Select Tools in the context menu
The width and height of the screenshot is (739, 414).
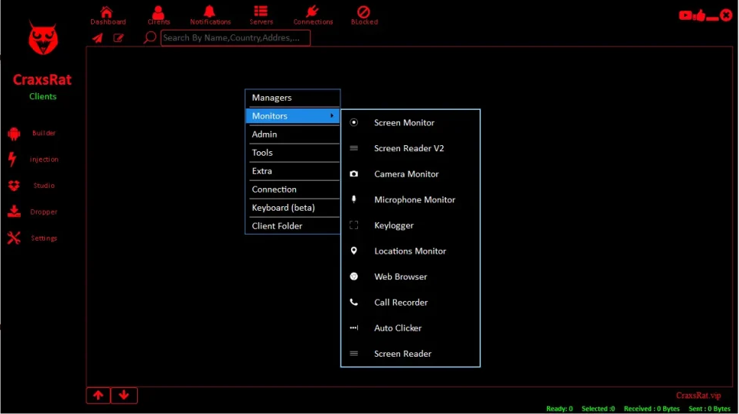pyautogui.click(x=293, y=153)
